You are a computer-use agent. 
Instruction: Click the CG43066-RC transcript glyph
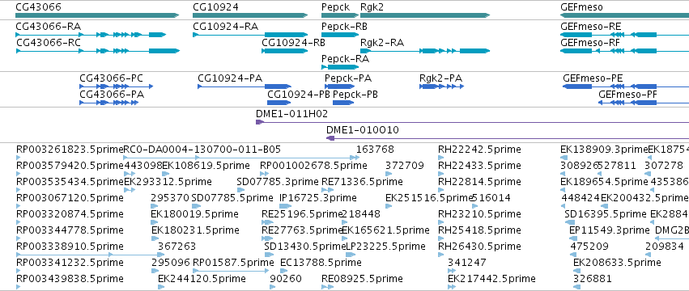click(x=97, y=51)
